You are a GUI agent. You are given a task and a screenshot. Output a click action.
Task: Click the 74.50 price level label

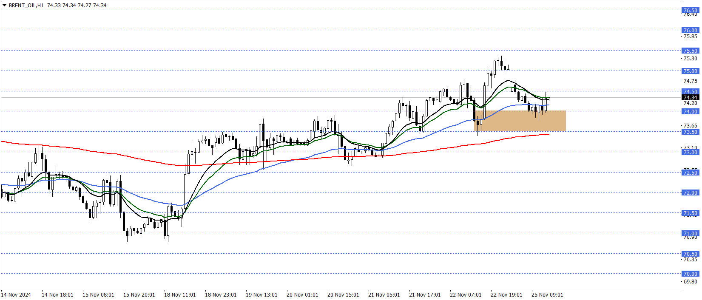pyautogui.click(x=690, y=91)
